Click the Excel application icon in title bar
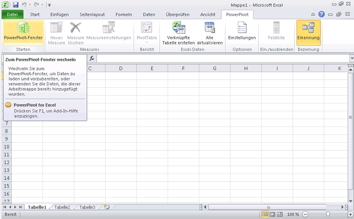The image size is (354, 219). [x=5, y=5]
